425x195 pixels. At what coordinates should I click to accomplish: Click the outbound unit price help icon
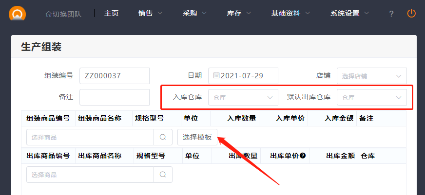[x=303, y=156]
